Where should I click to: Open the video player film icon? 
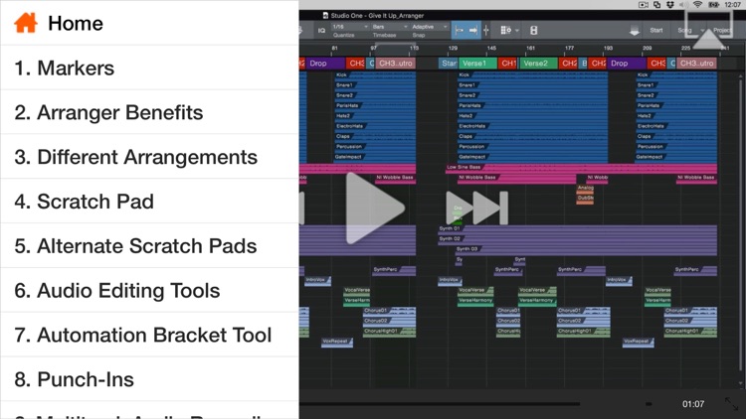click(534, 31)
